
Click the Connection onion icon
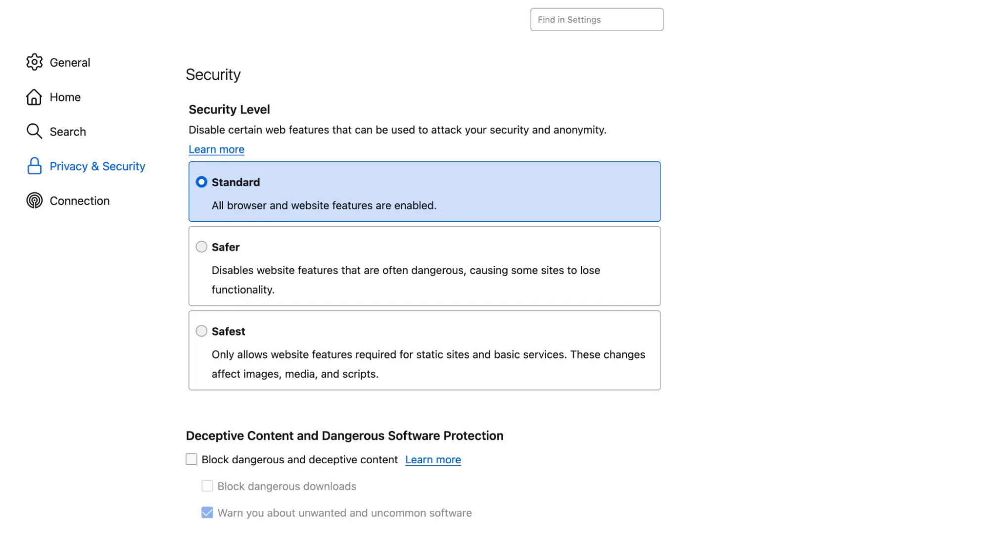click(x=34, y=200)
